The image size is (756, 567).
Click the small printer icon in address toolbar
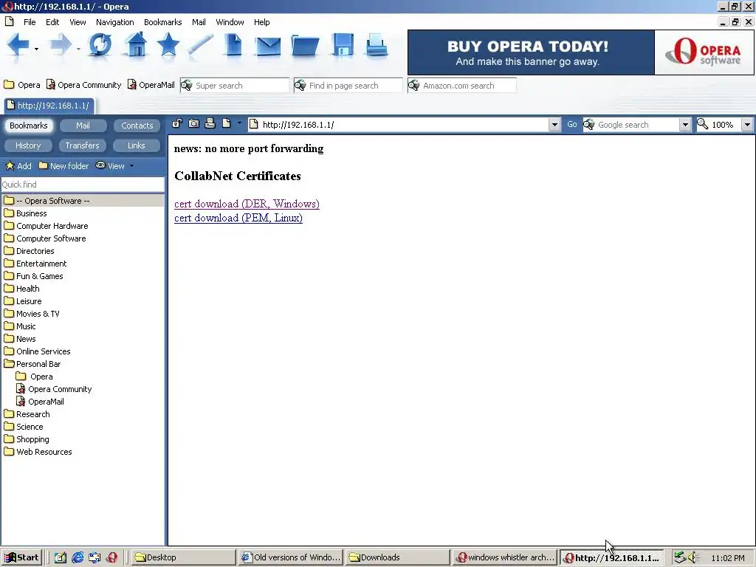(210, 123)
